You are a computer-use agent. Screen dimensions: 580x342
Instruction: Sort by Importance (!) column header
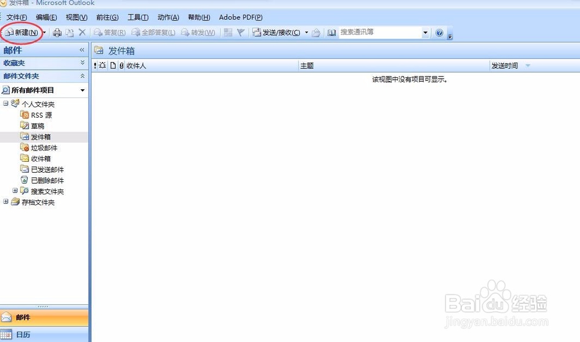coord(95,66)
